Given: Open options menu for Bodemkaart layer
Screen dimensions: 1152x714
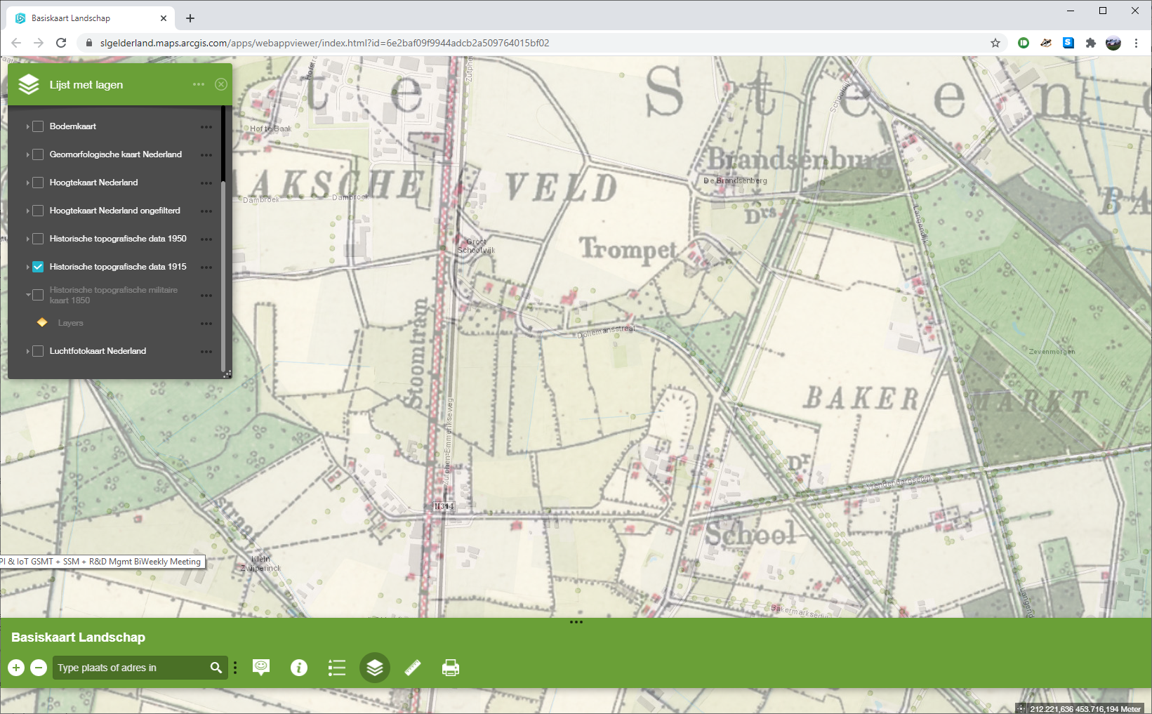Looking at the screenshot, I should (x=206, y=127).
